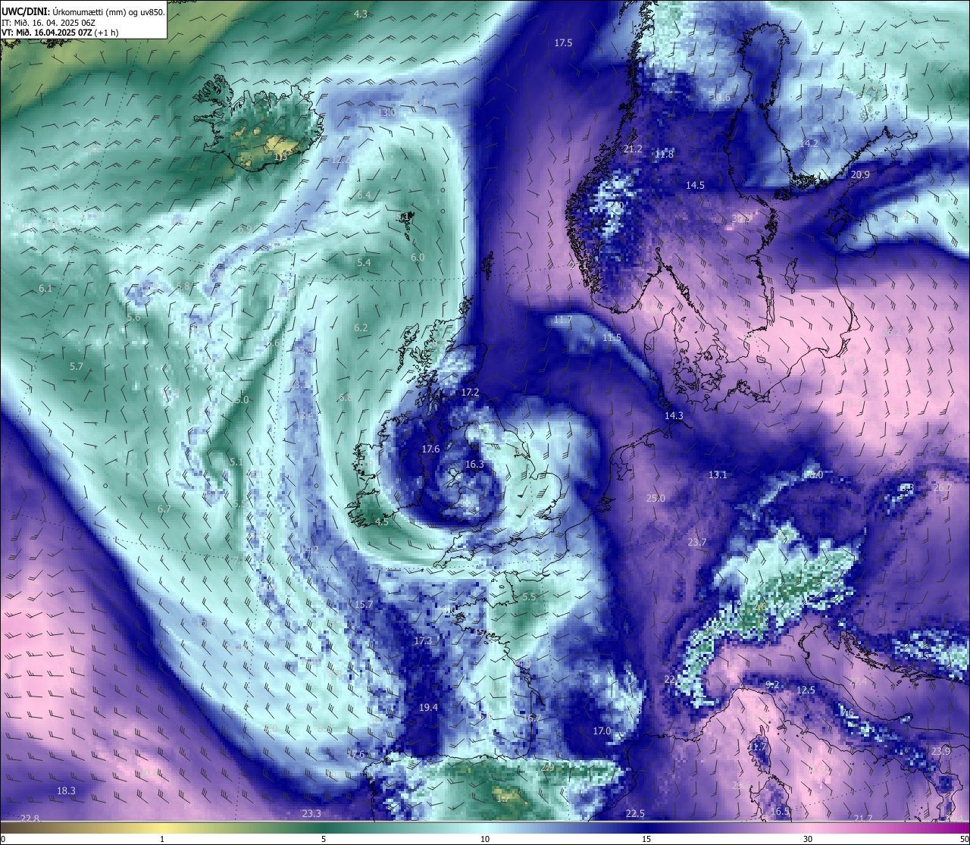Click the 19.4 value label
The image size is (970, 845).
(x=428, y=708)
